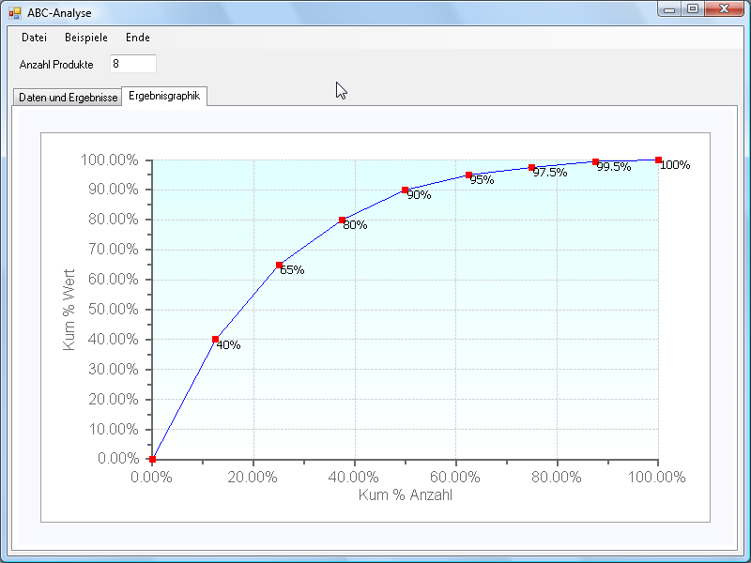Screen dimensions: 751x563
Task: Click the Kum % Wert axis title
Action: pyautogui.click(x=69, y=310)
